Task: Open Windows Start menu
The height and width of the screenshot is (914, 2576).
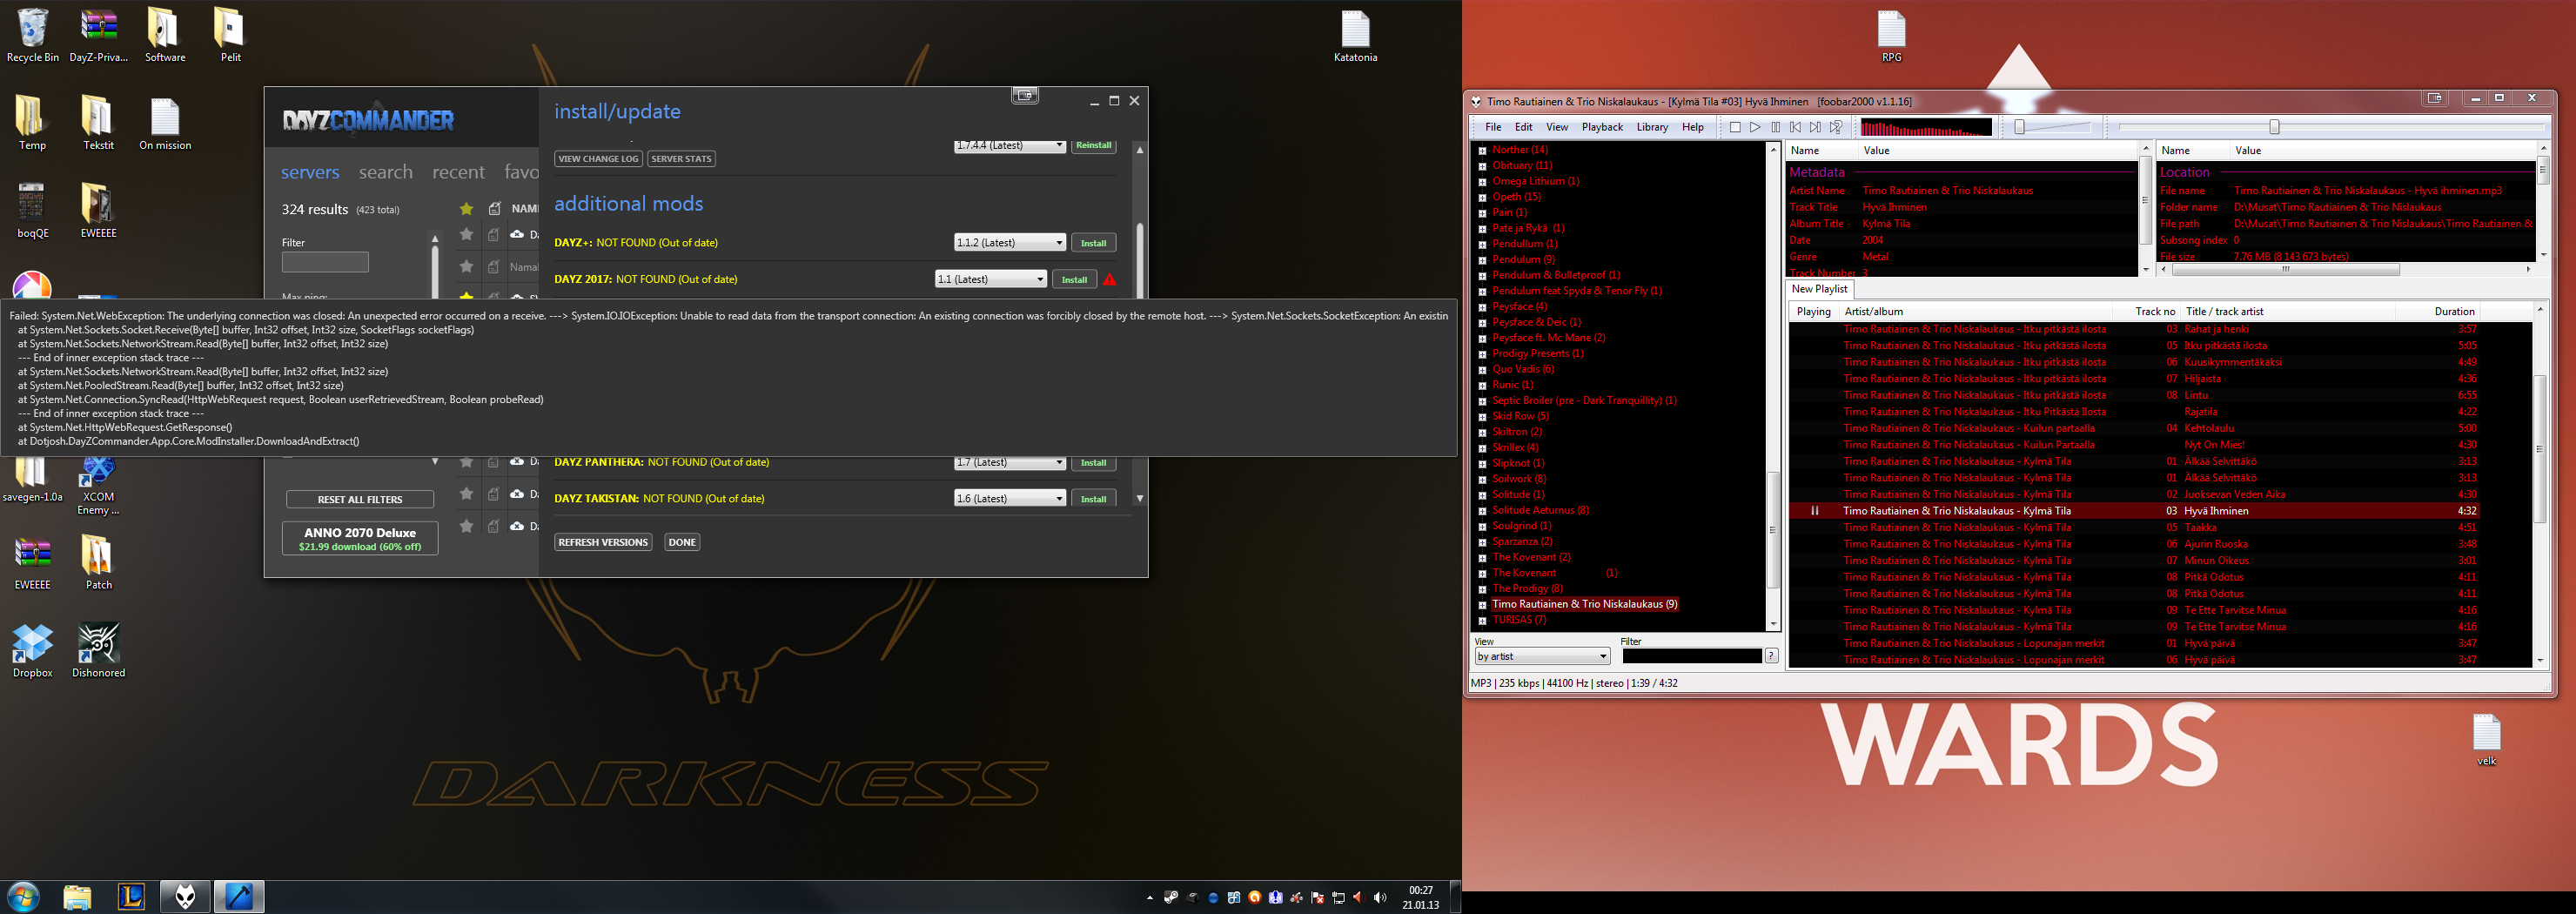Action: pyautogui.click(x=23, y=896)
